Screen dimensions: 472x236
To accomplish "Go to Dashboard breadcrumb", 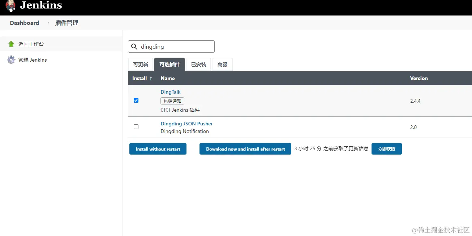I will (25, 23).
